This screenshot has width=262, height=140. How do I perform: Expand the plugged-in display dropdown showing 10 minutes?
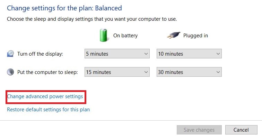(189, 54)
